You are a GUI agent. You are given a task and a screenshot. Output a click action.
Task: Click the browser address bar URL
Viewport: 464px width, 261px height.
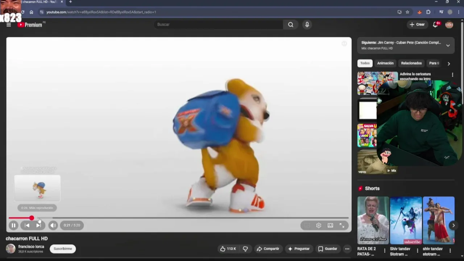(x=101, y=12)
